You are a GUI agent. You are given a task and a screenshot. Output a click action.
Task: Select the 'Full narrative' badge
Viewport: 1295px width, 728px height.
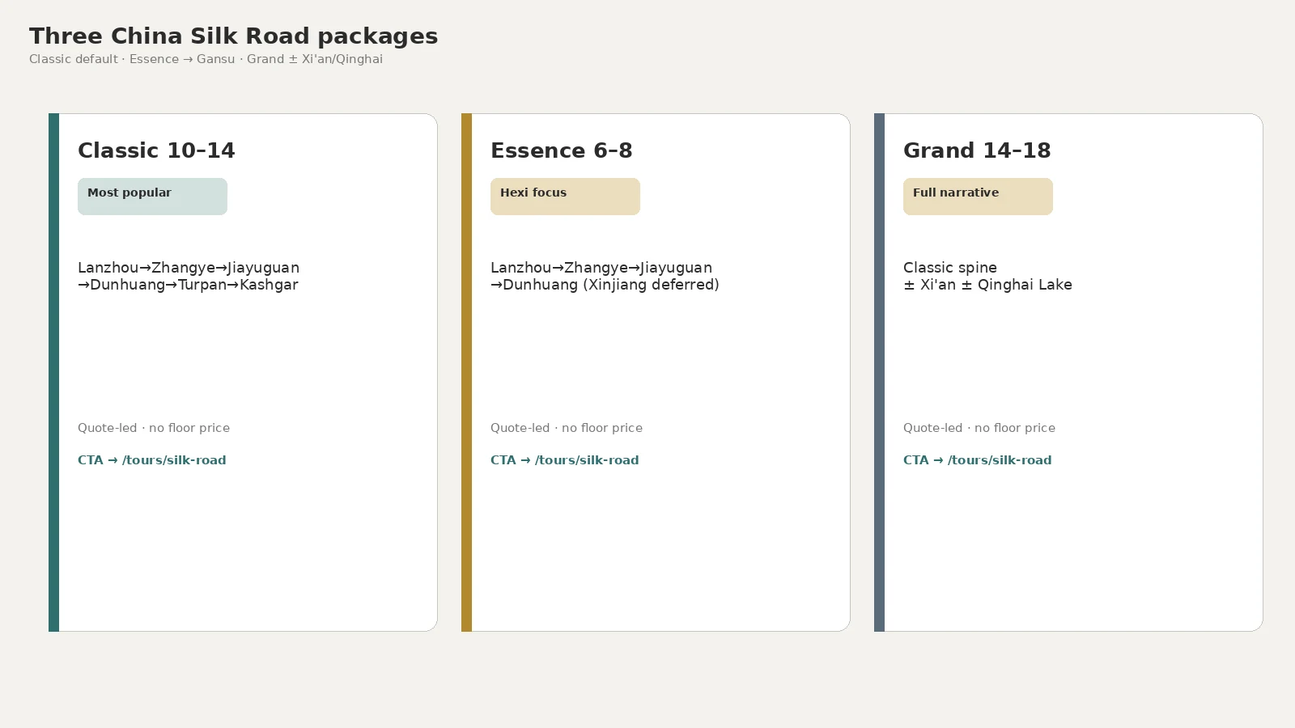[x=978, y=197]
